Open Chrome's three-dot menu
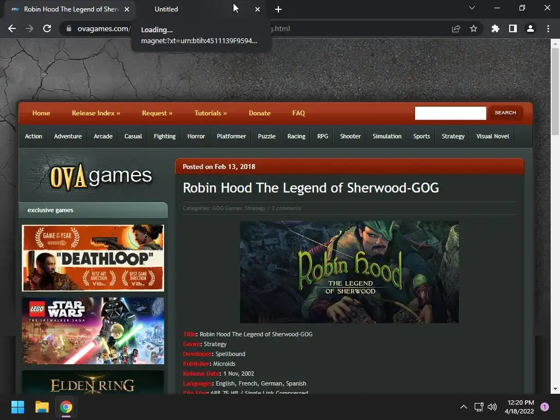560x420 pixels. pyautogui.click(x=548, y=28)
